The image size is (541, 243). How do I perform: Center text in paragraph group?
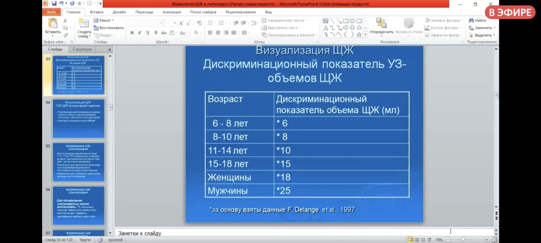click(218, 33)
